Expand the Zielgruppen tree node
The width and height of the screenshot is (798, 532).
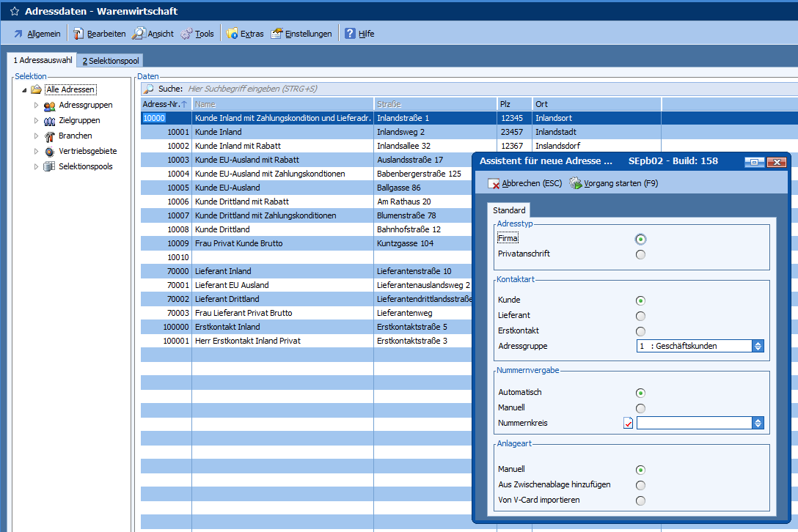coord(36,120)
